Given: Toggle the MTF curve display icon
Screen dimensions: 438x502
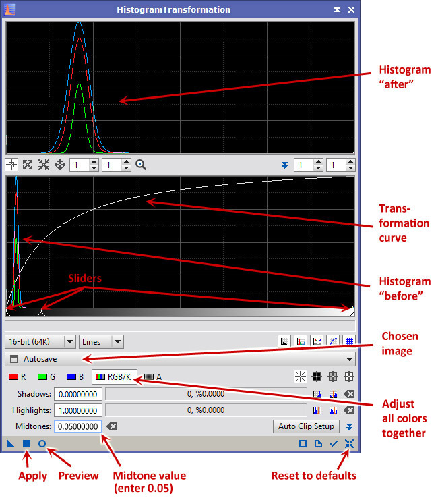Looking at the screenshot, I should tap(333, 341).
